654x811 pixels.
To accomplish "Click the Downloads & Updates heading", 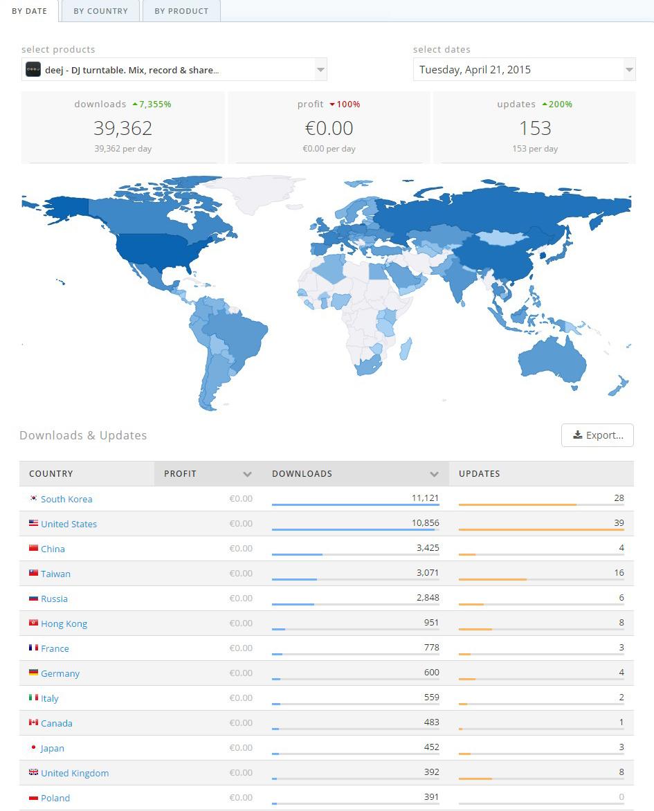I will click(x=83, y=435).
